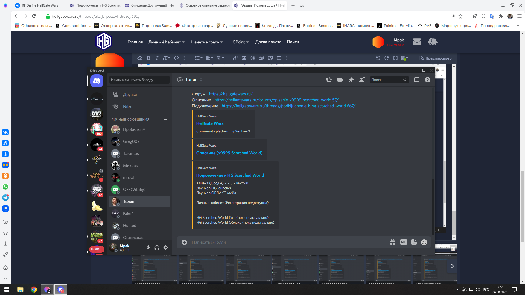Screen dimensions: 525x295
Task: Show more browser bookmarks chevron
Action: click(x=517, y=26)
